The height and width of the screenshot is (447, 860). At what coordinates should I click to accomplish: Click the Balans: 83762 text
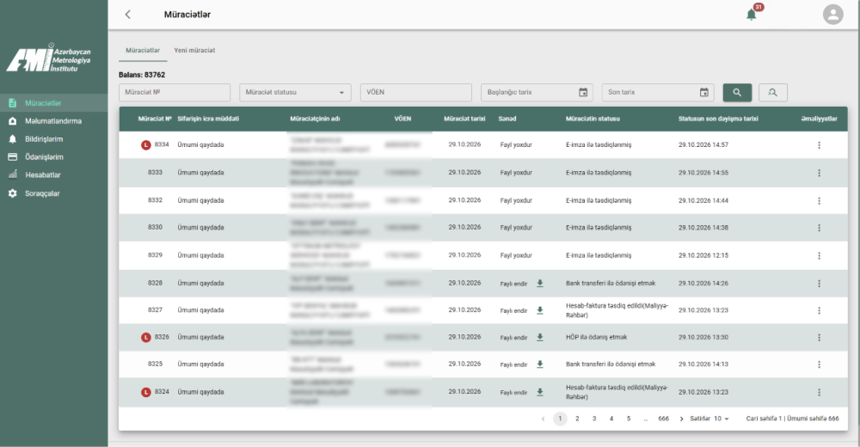click(x=142, y=75)
